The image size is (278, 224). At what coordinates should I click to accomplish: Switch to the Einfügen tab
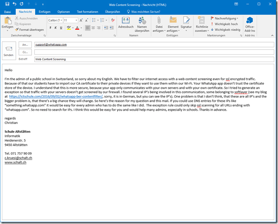click(x=45, y=11)
